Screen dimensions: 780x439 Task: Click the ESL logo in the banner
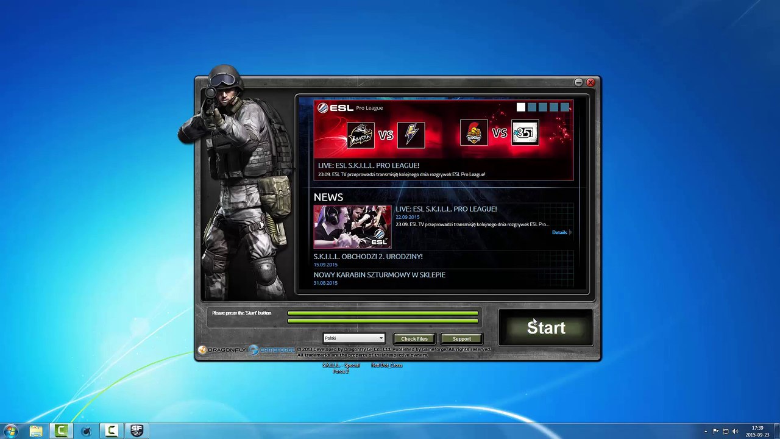tap(336, 108)
